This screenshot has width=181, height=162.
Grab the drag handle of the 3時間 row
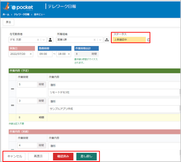click(x=12, y=105)
